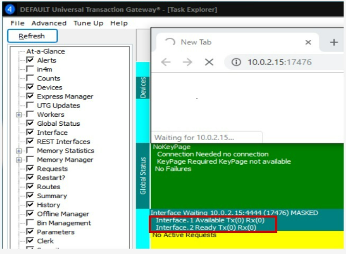Toggle the Routes checkbox
346x254 pixels.
[x=30, y=187]
